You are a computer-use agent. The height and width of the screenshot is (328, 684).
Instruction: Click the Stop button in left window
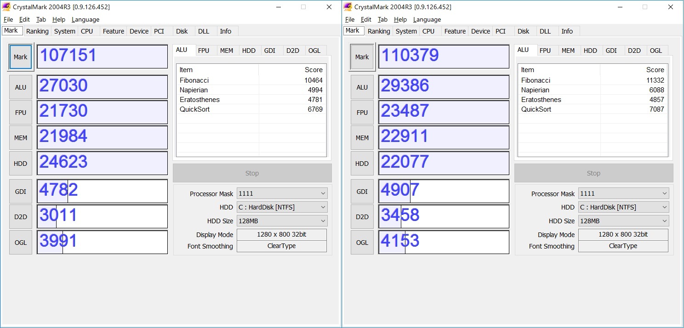[252, 173]
